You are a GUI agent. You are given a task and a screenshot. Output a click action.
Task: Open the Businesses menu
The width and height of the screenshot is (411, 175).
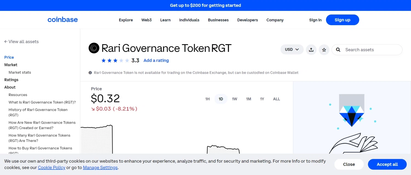(218, 20)
